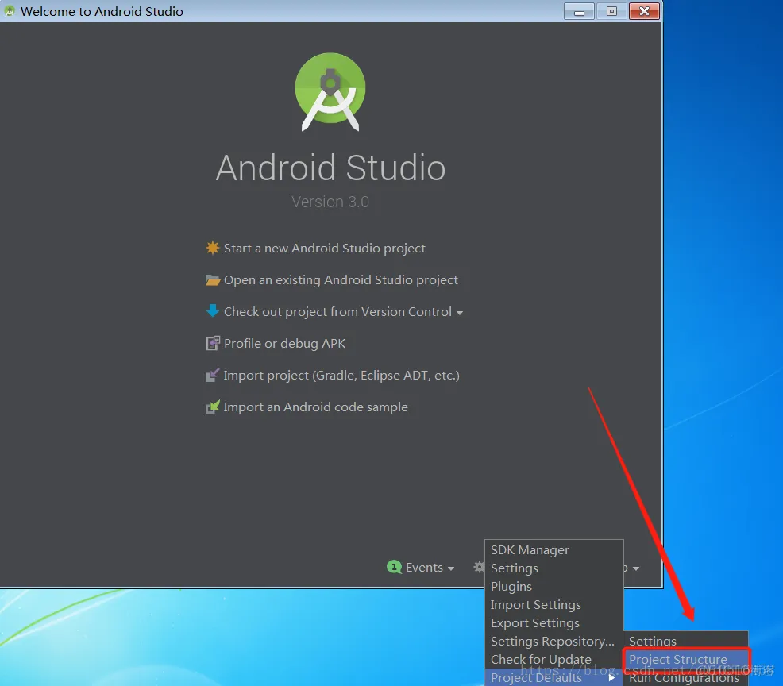Choose Export Settings menu item

pyautogui.click(x=553, y=623)
